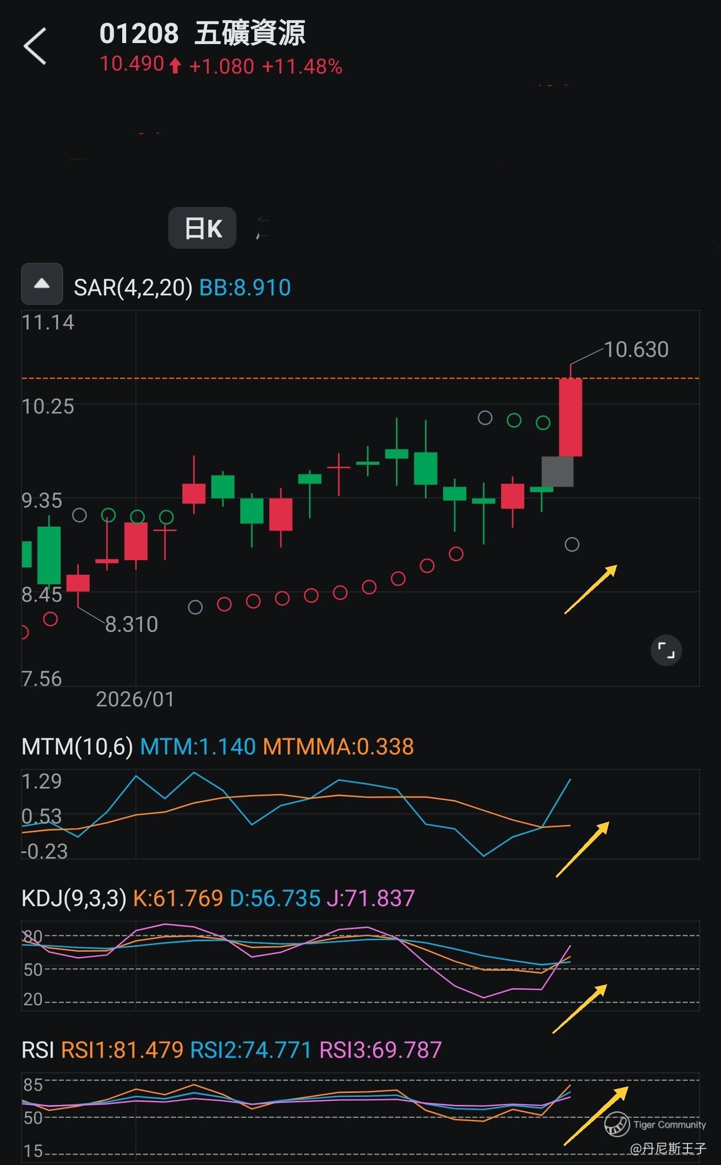Viewport: 721px width, 1165px height.
Task: Click the yellow arrow in the KDJ panel
Action: pos(580,1008)
